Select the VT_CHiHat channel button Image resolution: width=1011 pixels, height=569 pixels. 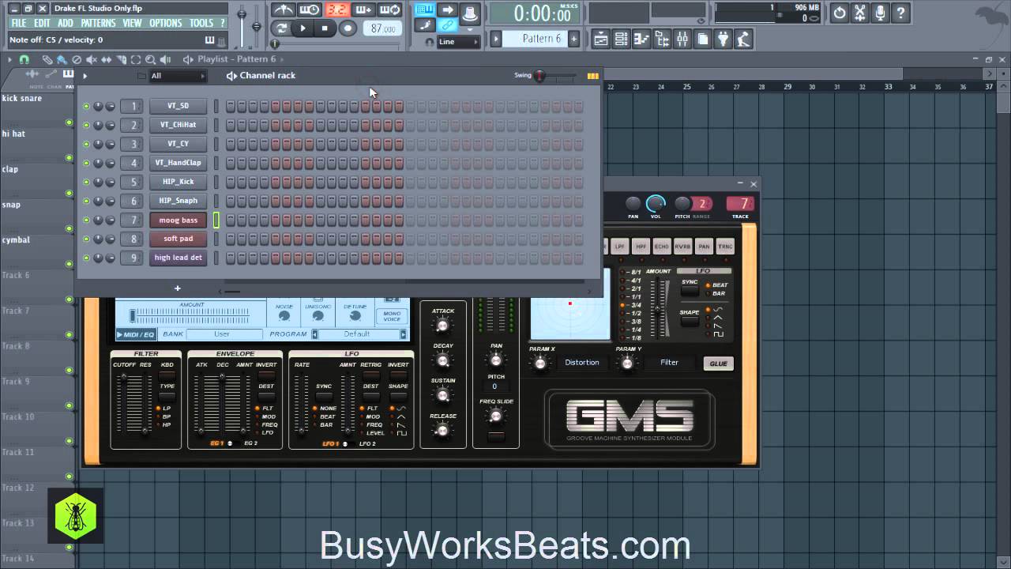(x=178, y=125)
